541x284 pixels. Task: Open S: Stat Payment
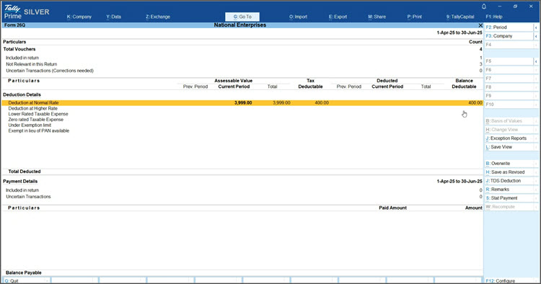[x=509, y=198]
